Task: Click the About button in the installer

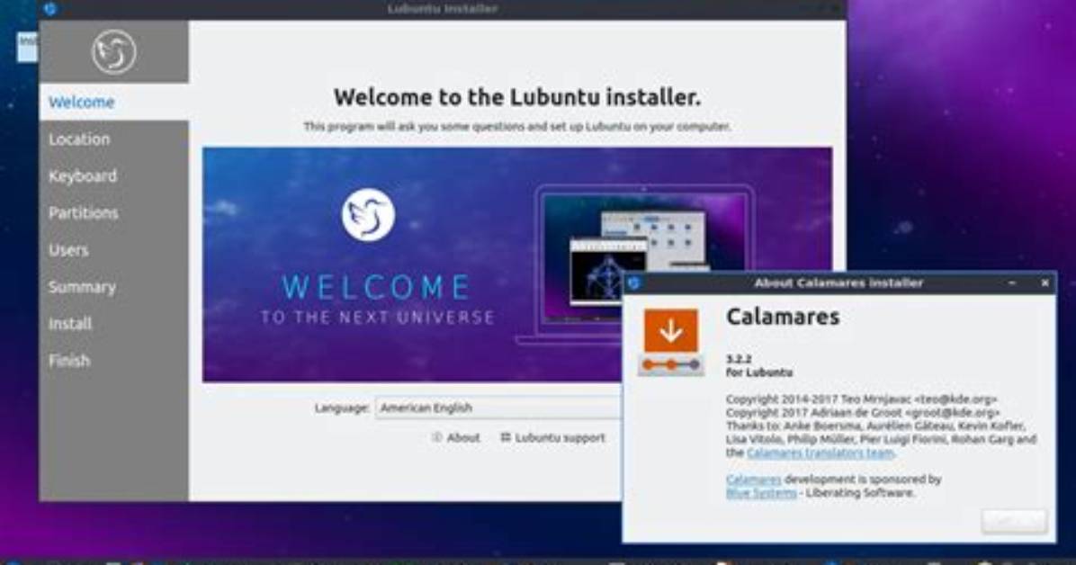Action: pos(456,437)
